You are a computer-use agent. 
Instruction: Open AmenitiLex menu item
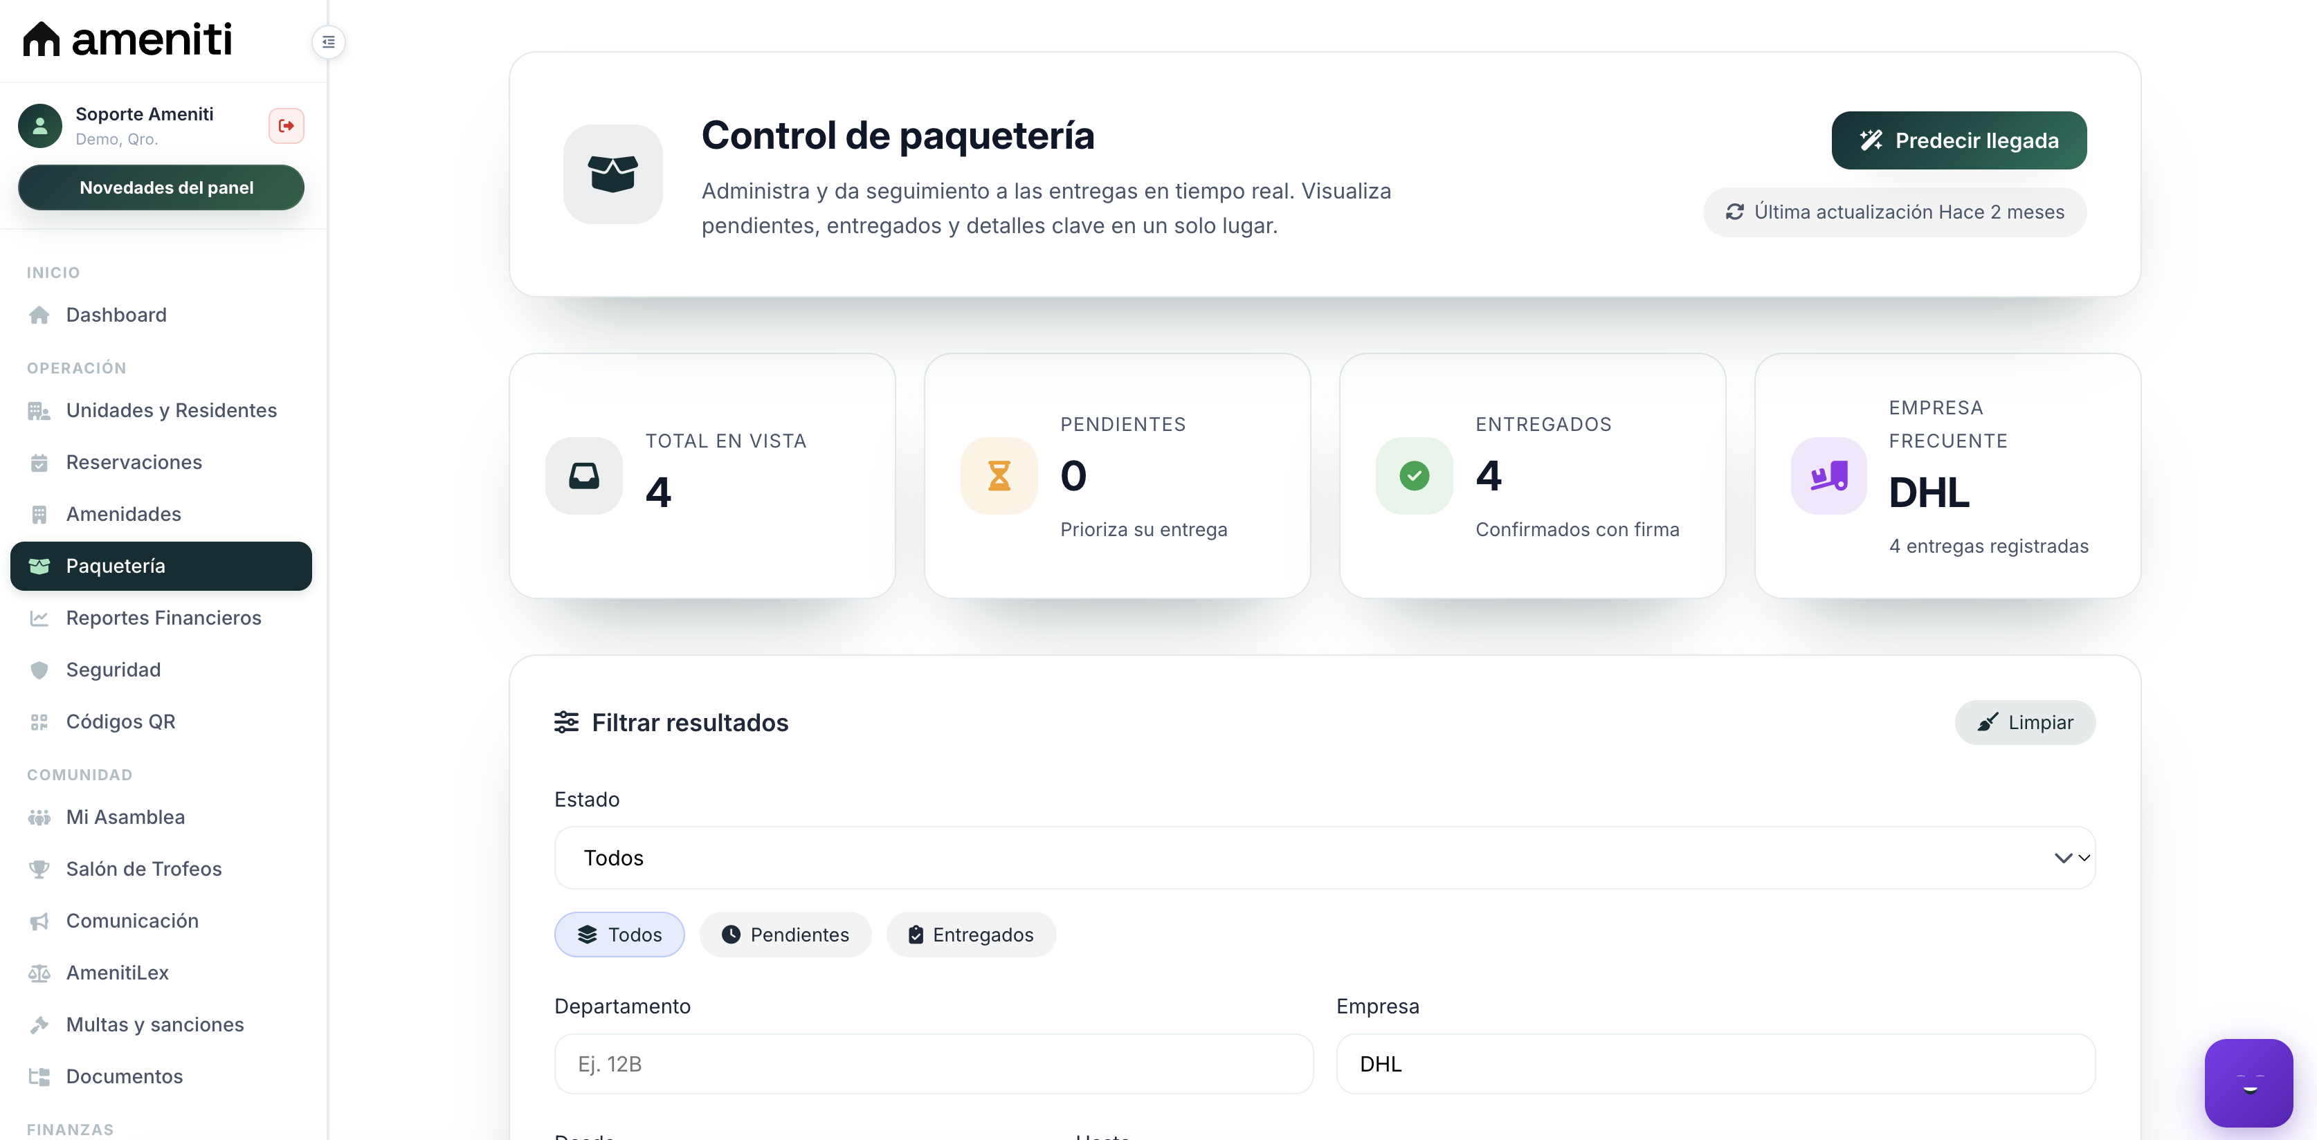coord(161,973)
